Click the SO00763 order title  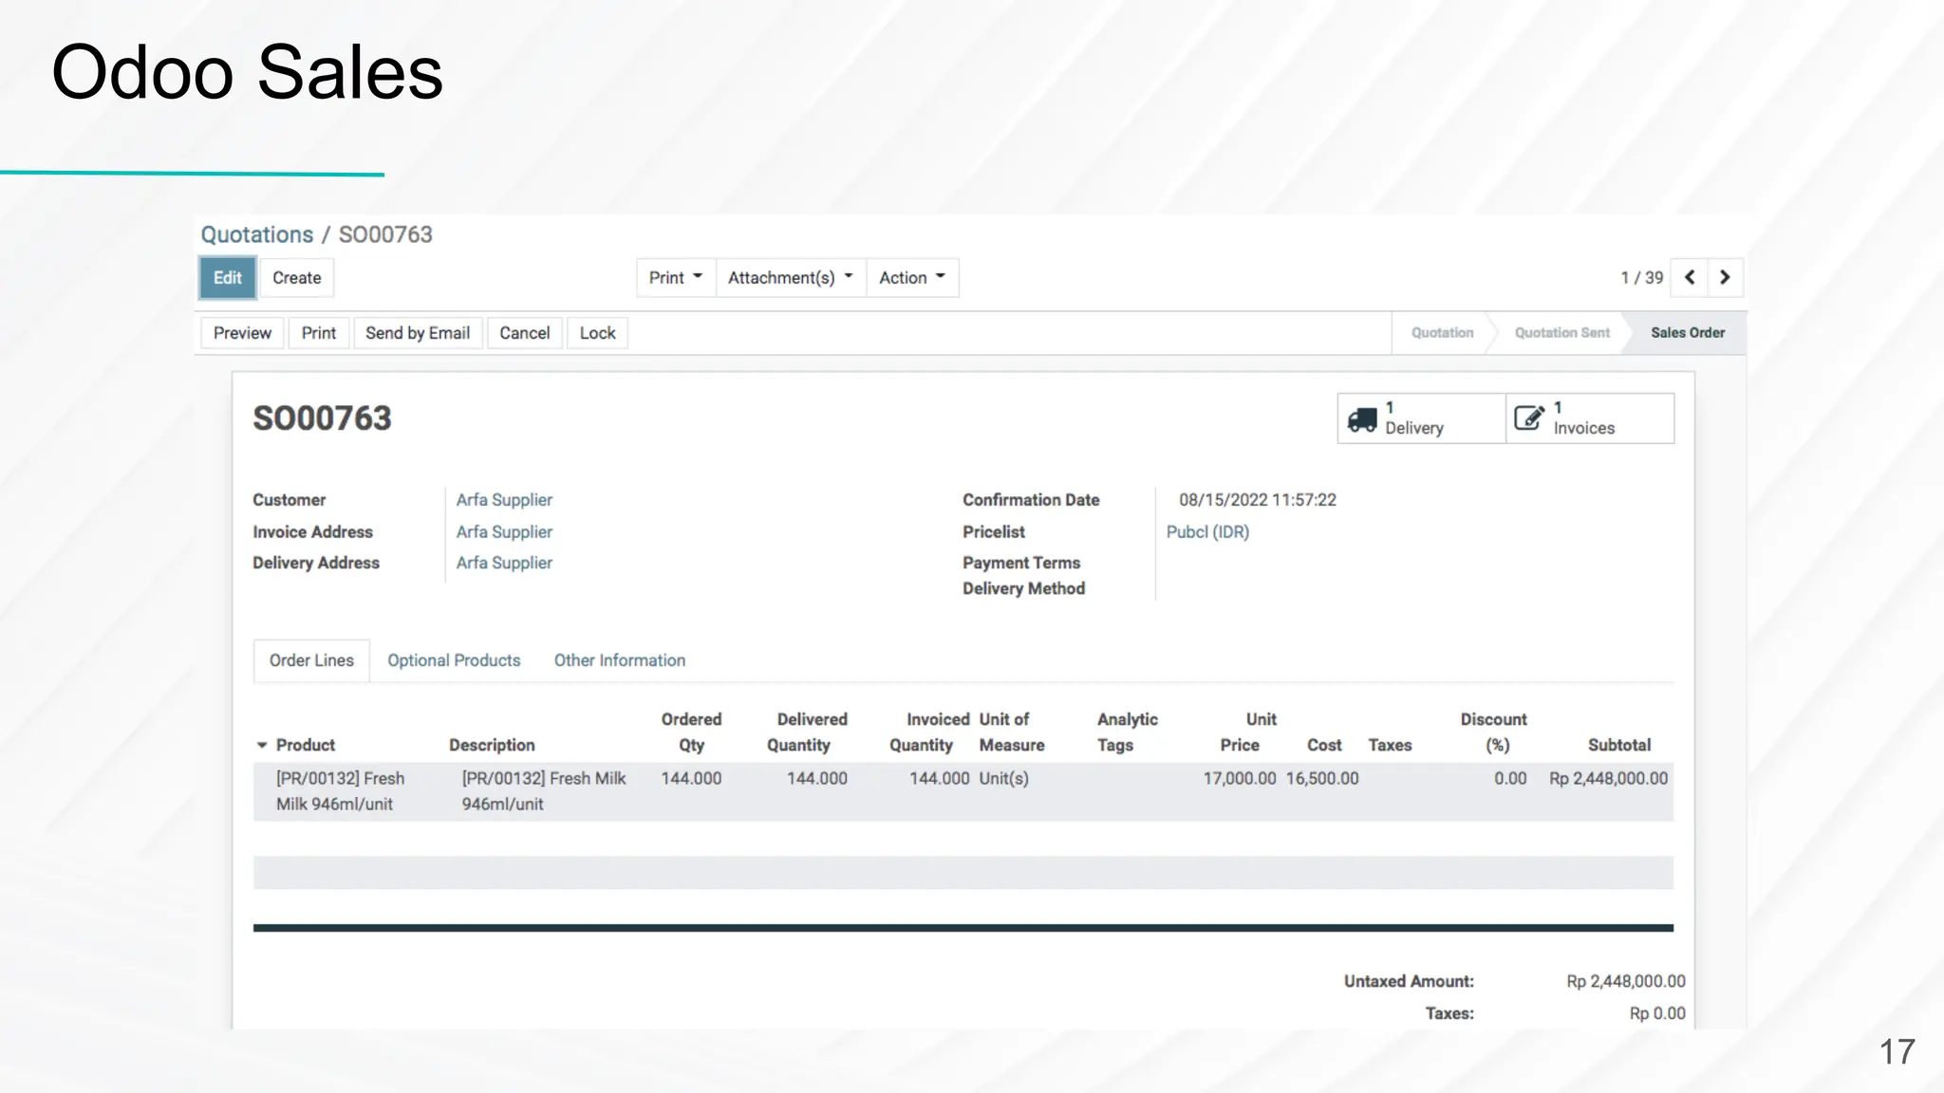322,418
